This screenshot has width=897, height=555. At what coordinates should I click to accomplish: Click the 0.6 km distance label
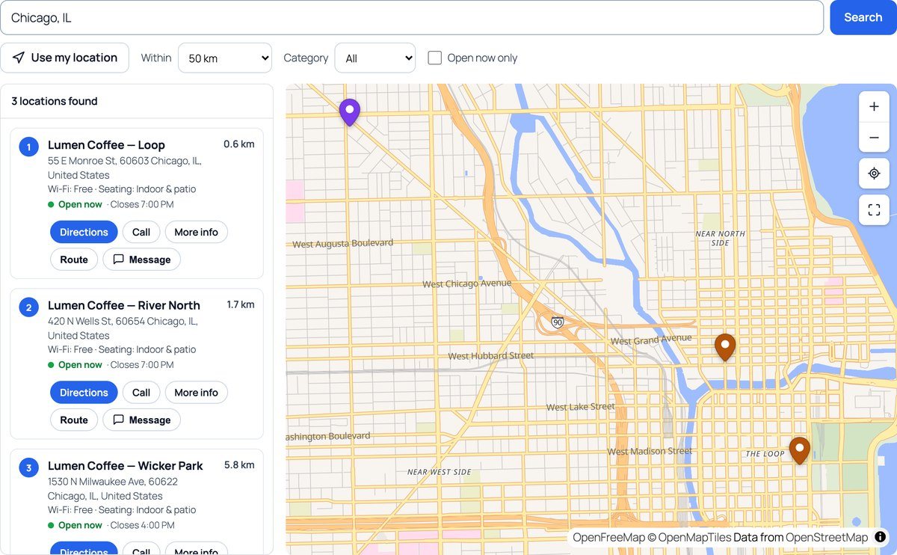pos(239,144)
